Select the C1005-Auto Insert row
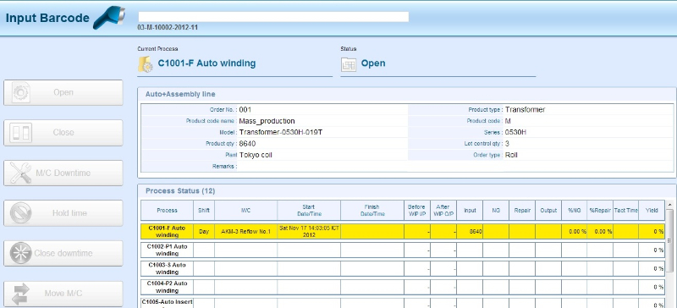 403,303
